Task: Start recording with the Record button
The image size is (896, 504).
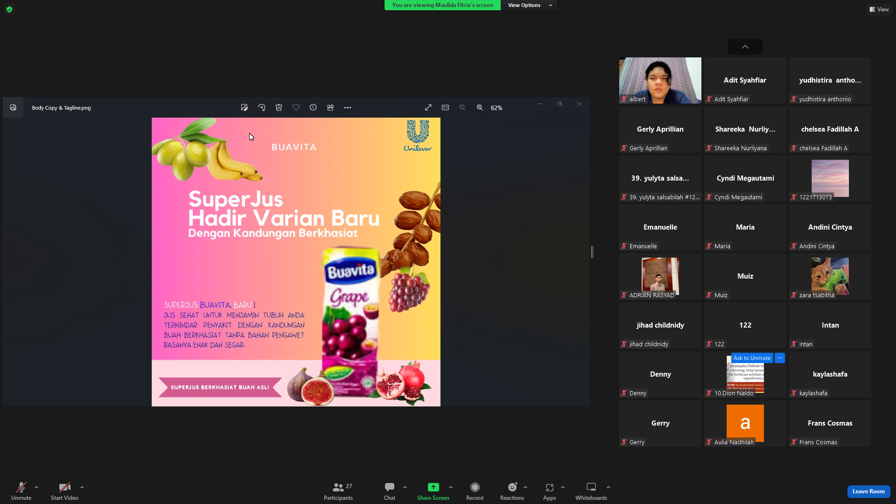Action: 475,491
